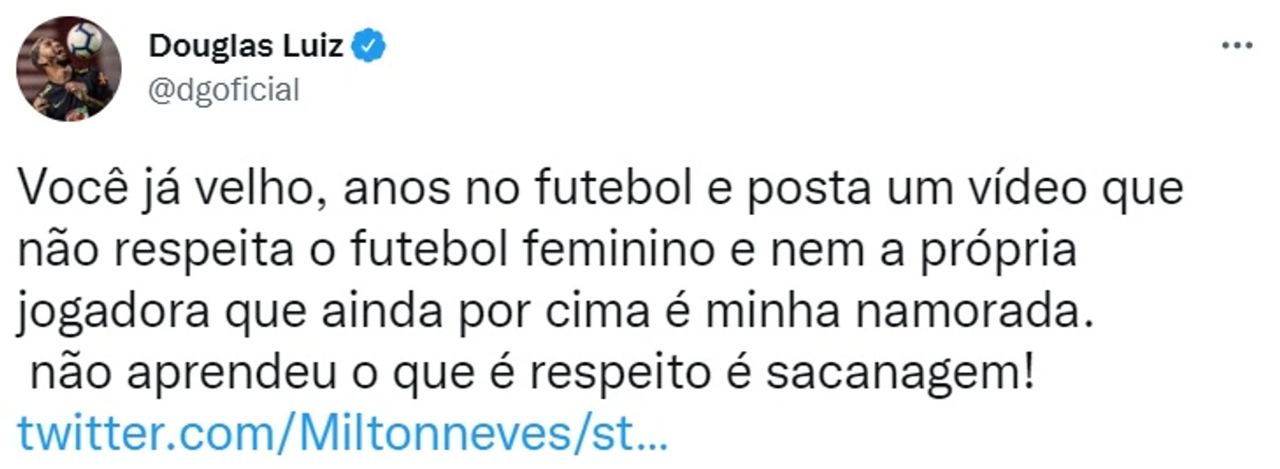Screen dimensions: 1280x469
Task: Click the soccer ball in the avatar
Action: [84, 38]
